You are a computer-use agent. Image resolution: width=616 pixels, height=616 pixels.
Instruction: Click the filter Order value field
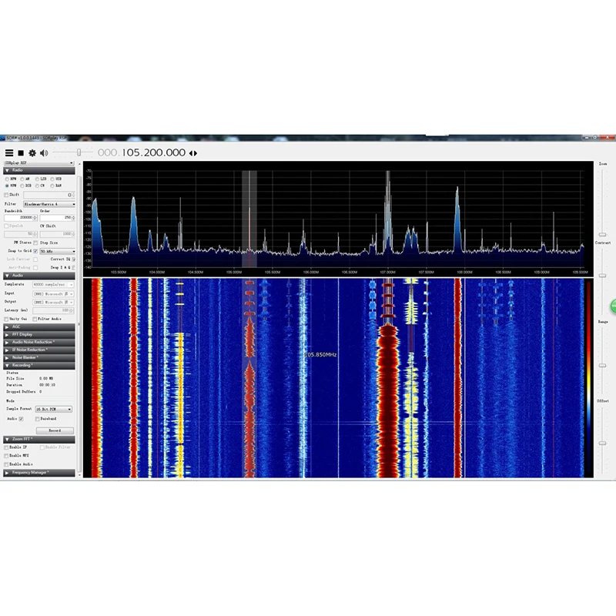coord(55,217)
